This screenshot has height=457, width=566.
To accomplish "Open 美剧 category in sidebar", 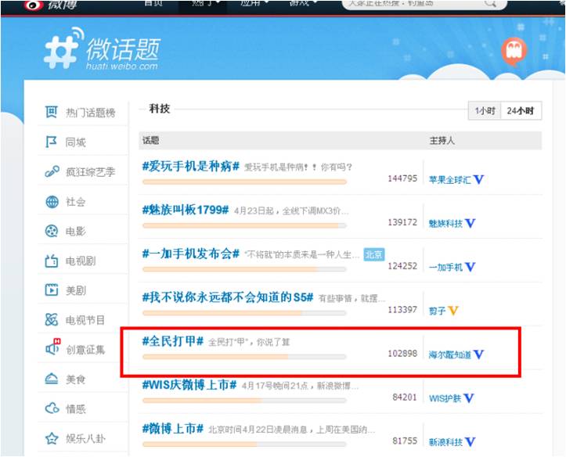I will click(x=75, y=290).
